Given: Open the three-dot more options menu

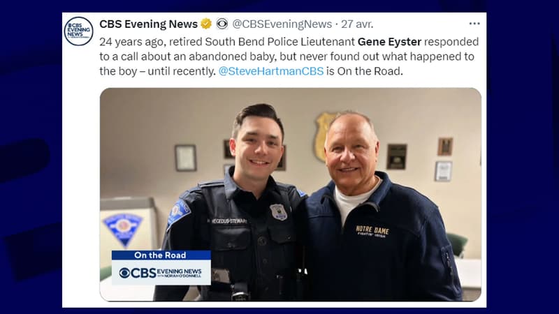Looking at the screenshot, I should click(474, 24).
